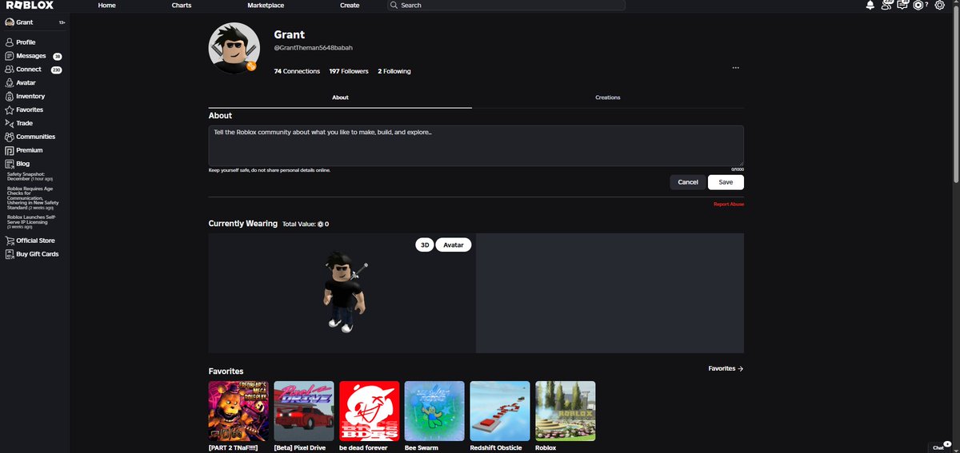This screenshot has width=960, height=453.
Task: Open Safety Snapshot: December blog post
Action: (x=30, y=177)
